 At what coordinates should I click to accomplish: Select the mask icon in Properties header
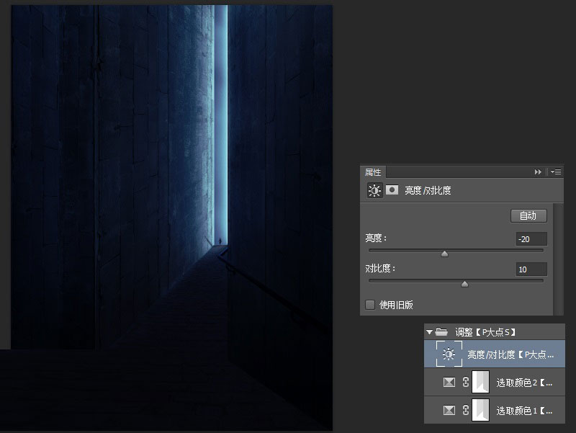392,189
